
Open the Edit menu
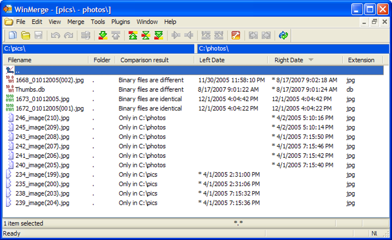pos(37,22)
